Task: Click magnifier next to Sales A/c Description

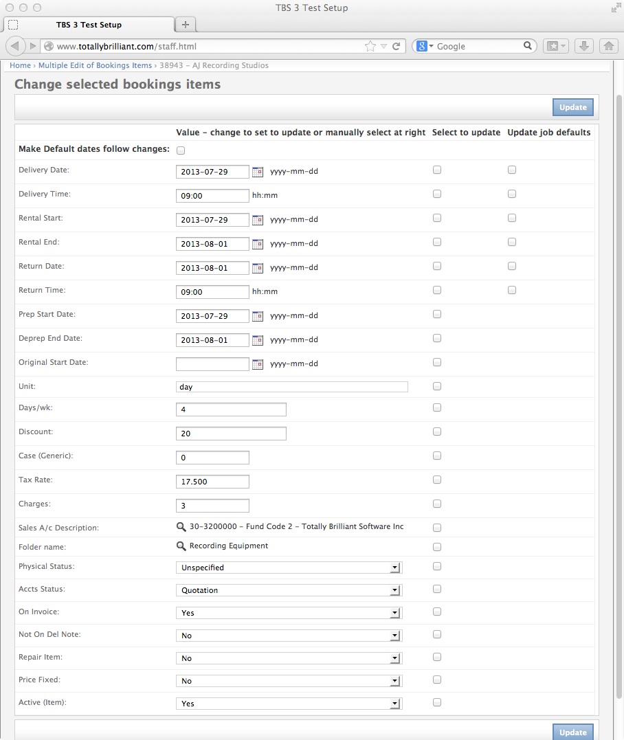Action: (181, 527)
